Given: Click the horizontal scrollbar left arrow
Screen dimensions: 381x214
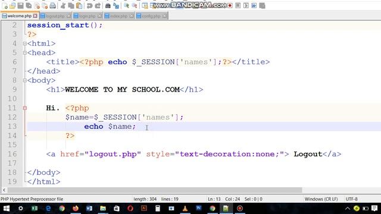Looking at the screenshot, I should pyautogui.click(x=4, y=190).
